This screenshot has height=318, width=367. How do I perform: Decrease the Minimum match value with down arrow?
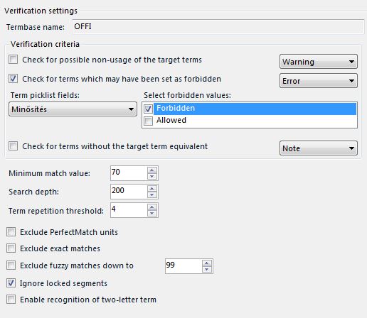coord(152,176)
